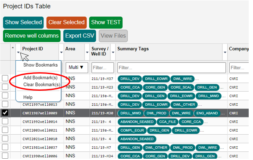
Task: Click ENG_ABAND tag in CNRI1987well0009 row
Action: [x=207, y=113]
